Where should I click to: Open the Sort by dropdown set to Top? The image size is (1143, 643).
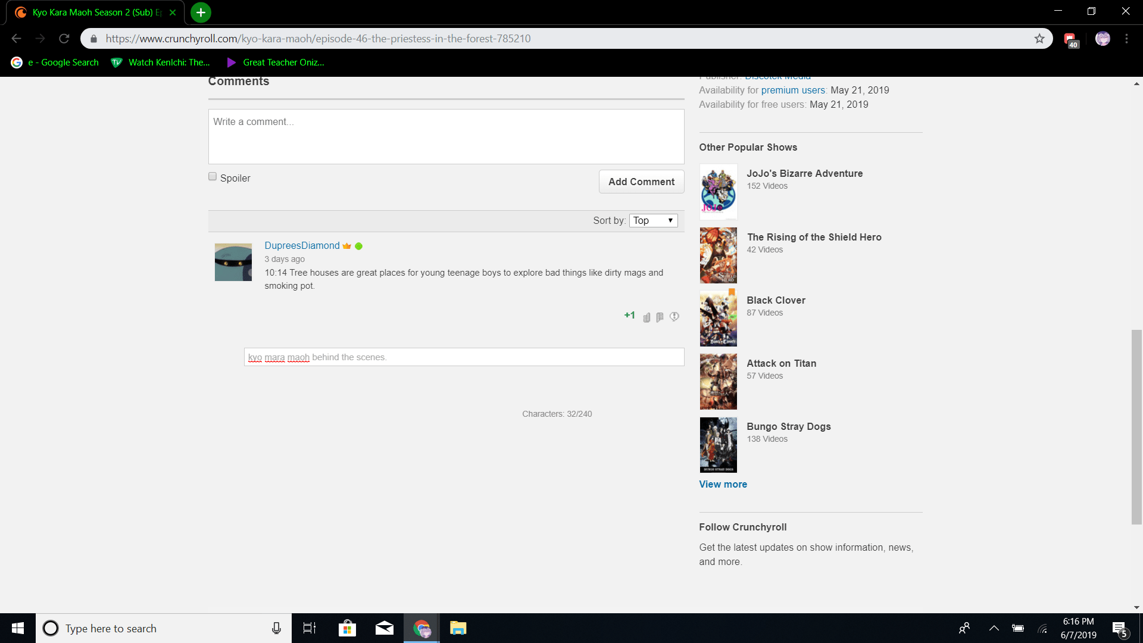pos(652,220)
